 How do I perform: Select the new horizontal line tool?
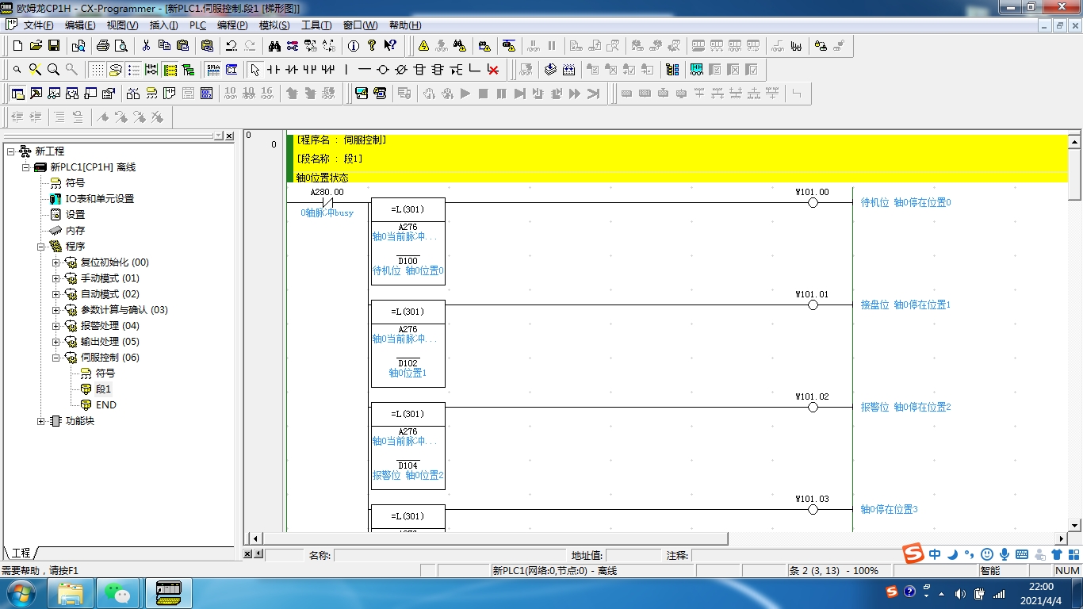(364, 70)
